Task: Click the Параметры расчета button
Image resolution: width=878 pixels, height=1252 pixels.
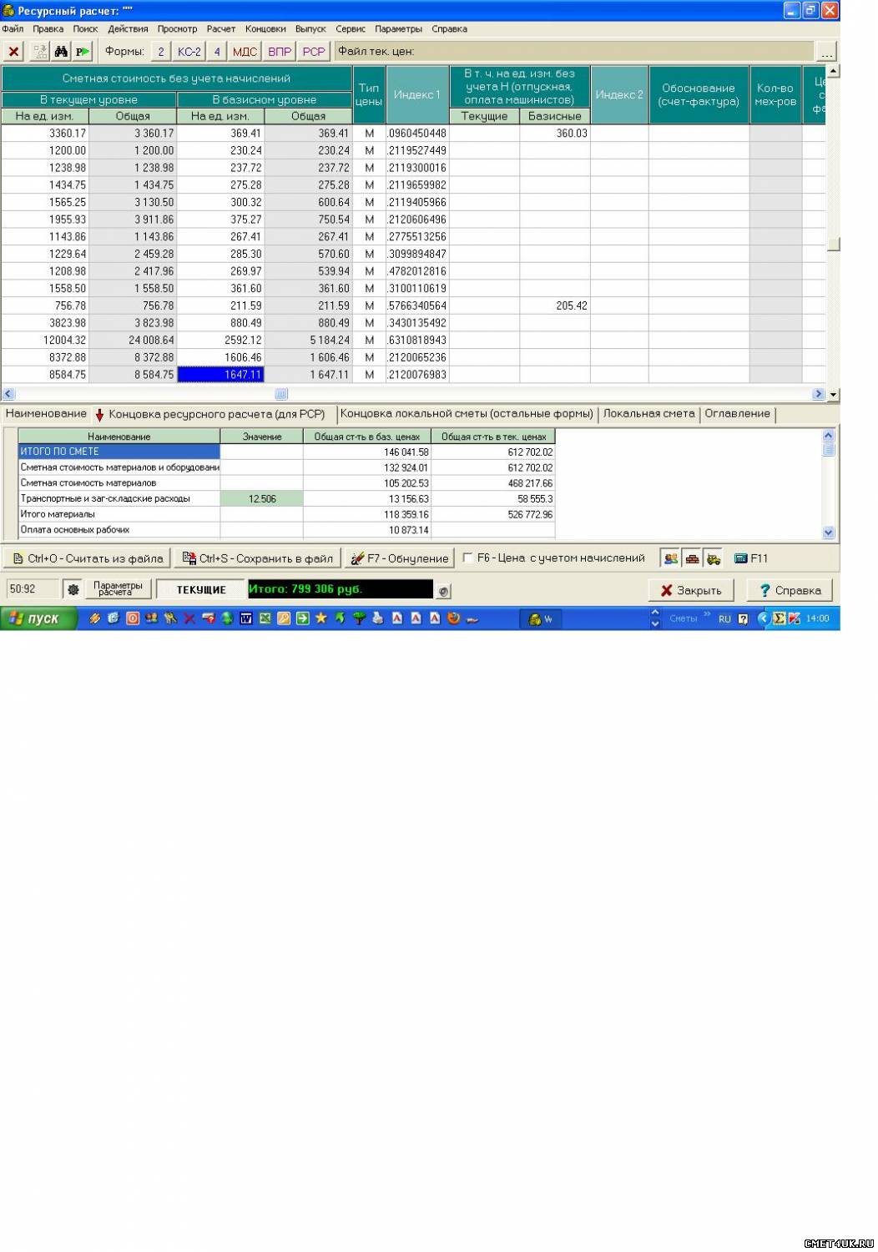Action: [119, 589]
